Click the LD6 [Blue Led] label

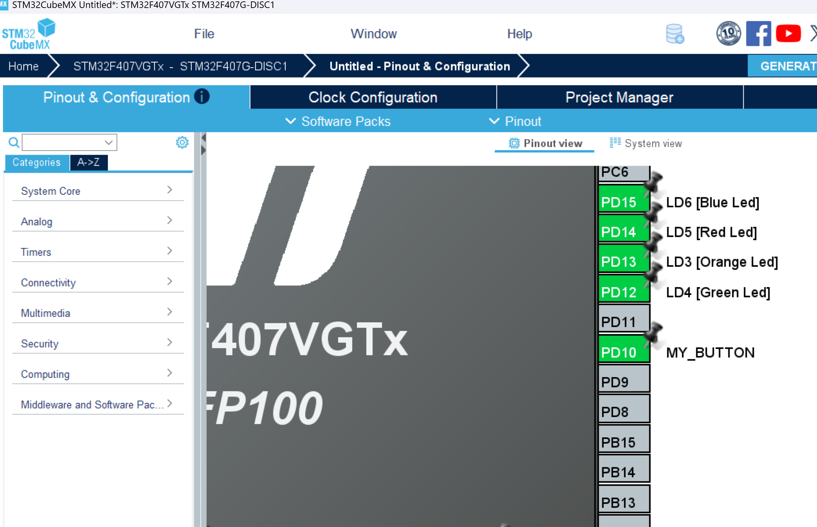713,202
